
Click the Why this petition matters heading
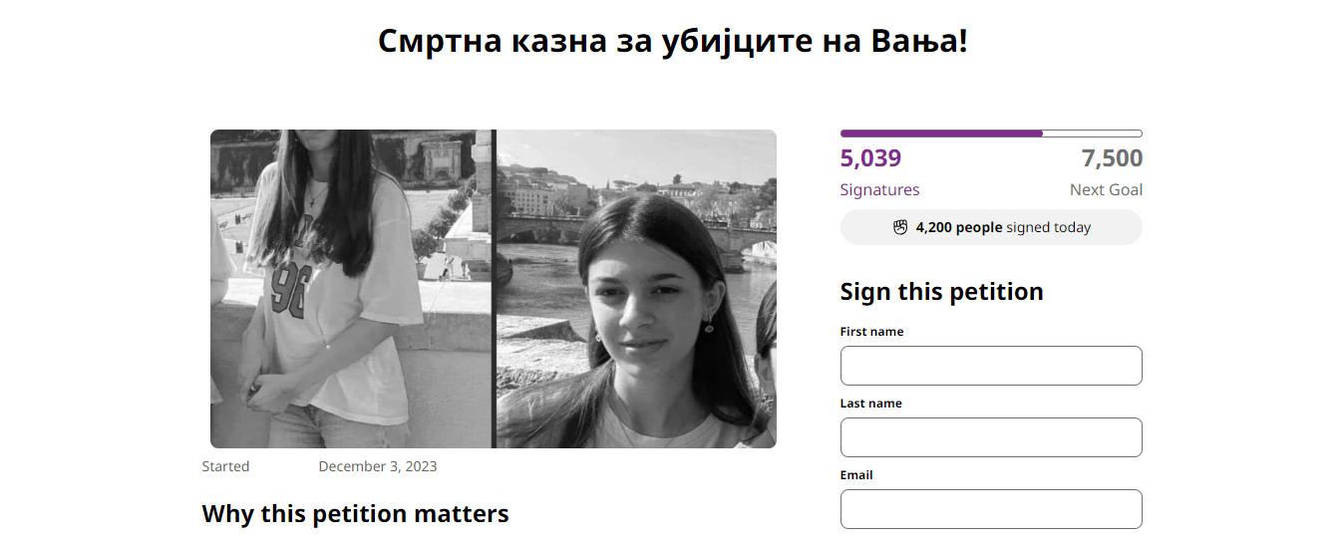(355, 514)
